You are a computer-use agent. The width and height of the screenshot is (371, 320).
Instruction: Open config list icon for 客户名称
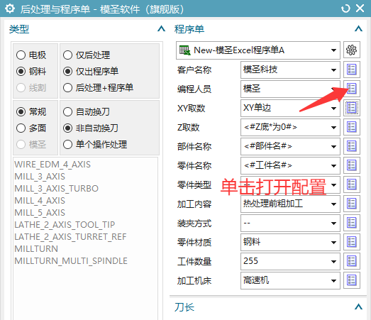point(352,70)
